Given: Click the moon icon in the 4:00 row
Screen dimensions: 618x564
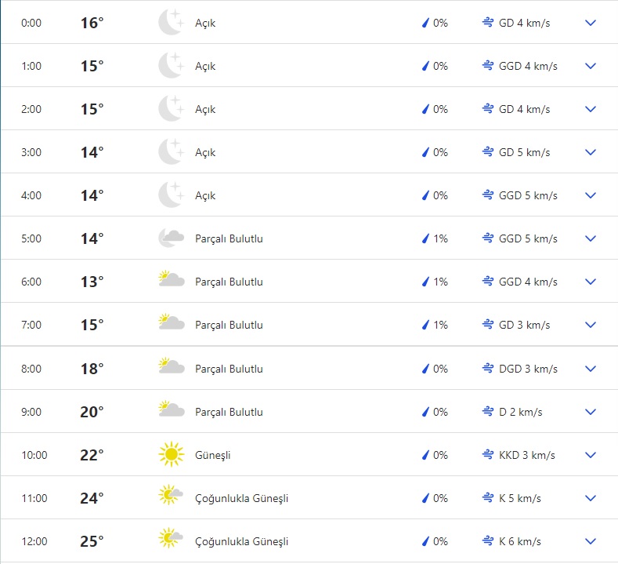Looking at the screenshot, I should coord(170,195).
